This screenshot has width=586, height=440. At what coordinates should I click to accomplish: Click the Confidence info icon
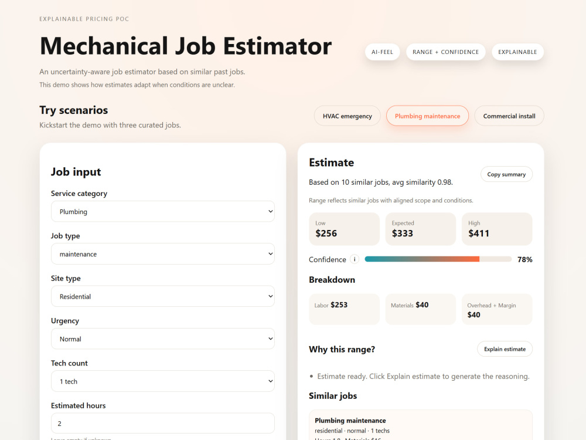355,259
